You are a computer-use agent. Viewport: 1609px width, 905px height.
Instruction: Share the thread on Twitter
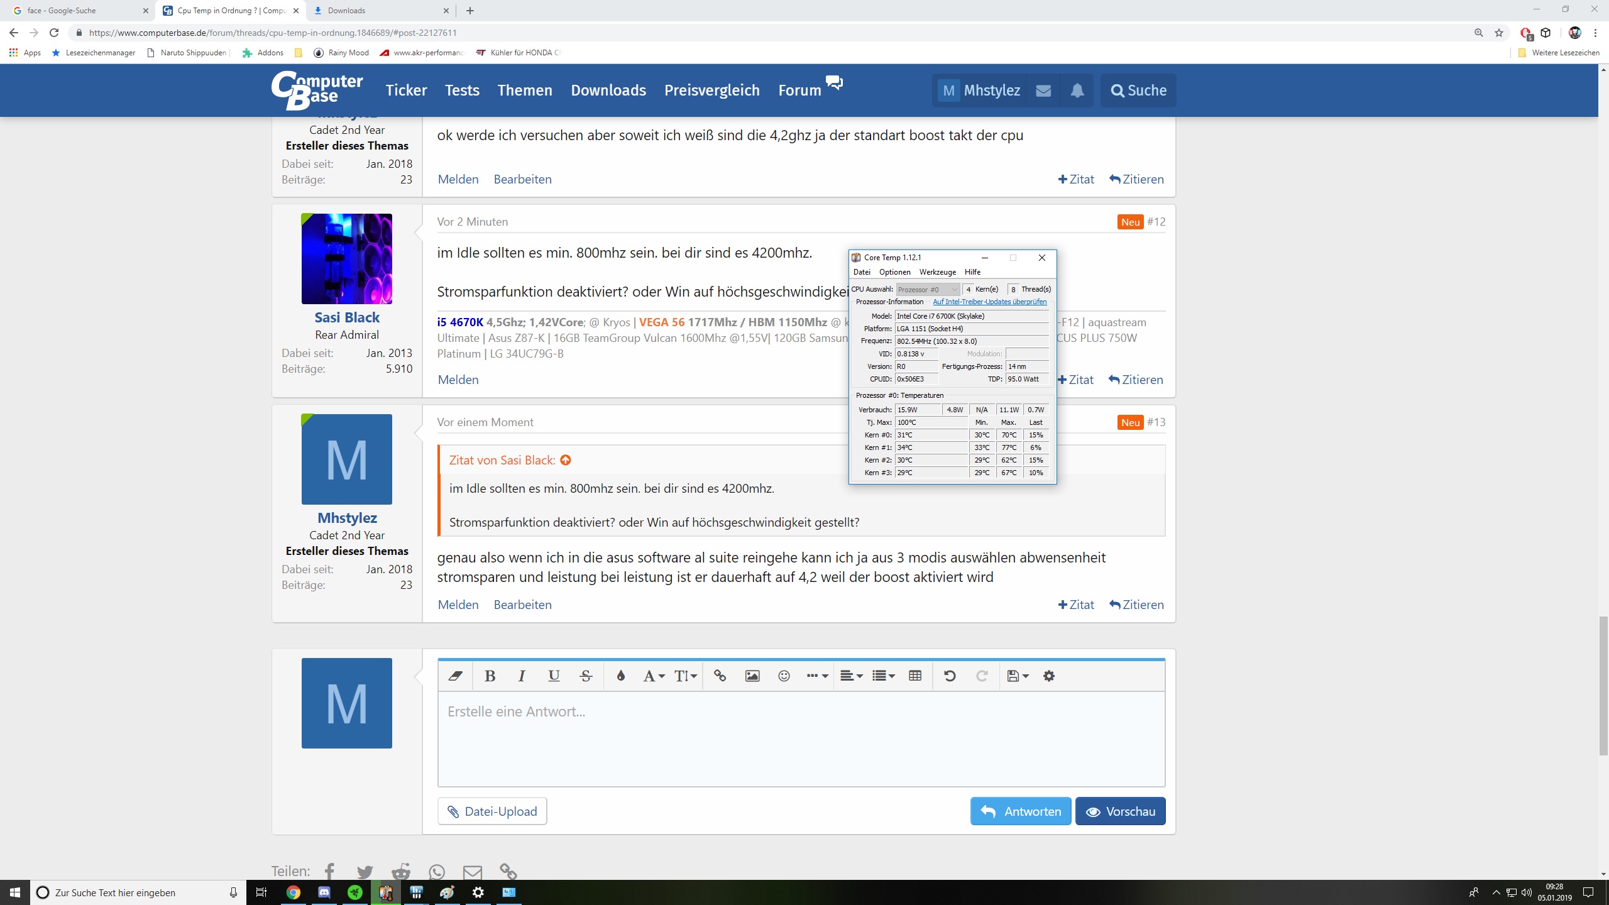tap(365, 872)
